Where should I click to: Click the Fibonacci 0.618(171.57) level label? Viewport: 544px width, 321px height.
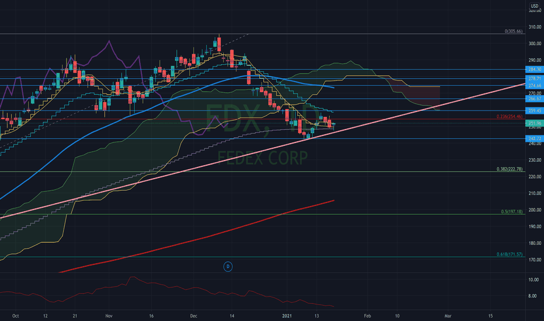[510, 254]
